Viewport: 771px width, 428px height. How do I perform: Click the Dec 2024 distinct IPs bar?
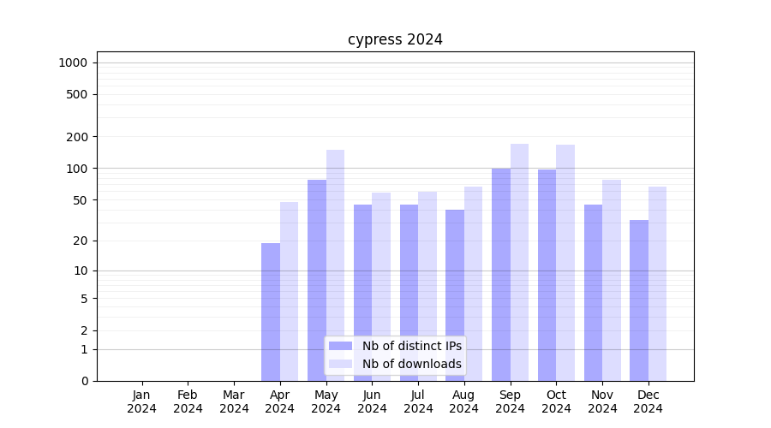point(639,300)
